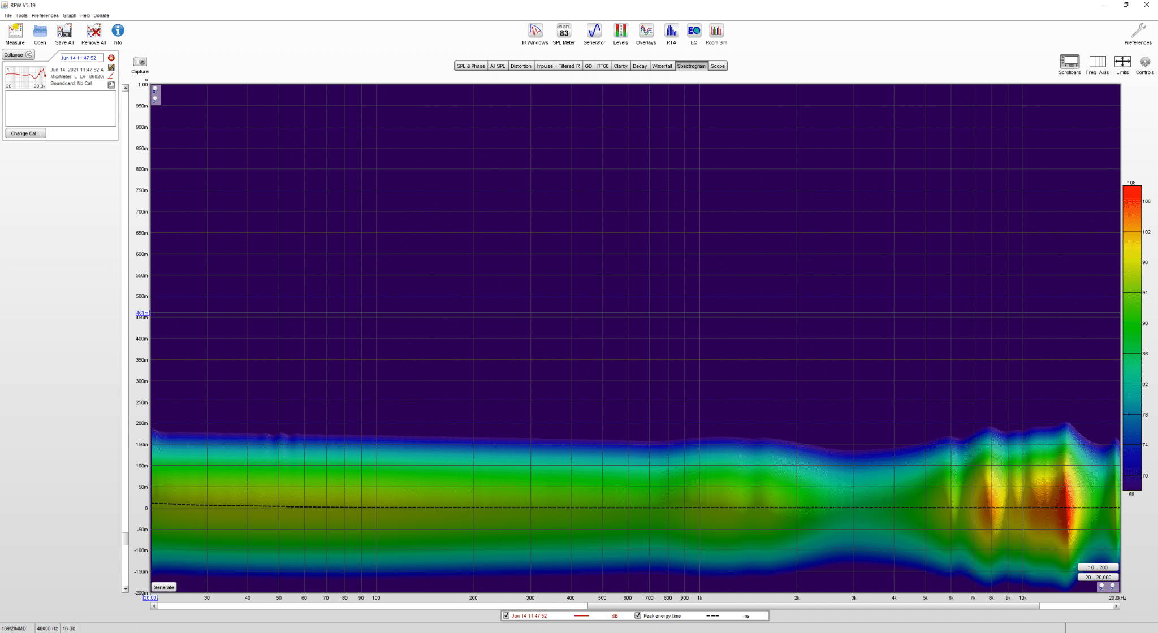The image size is (1158, 633).
Task: Collapse the measurements side panel
Action: [x=18, y=55]
